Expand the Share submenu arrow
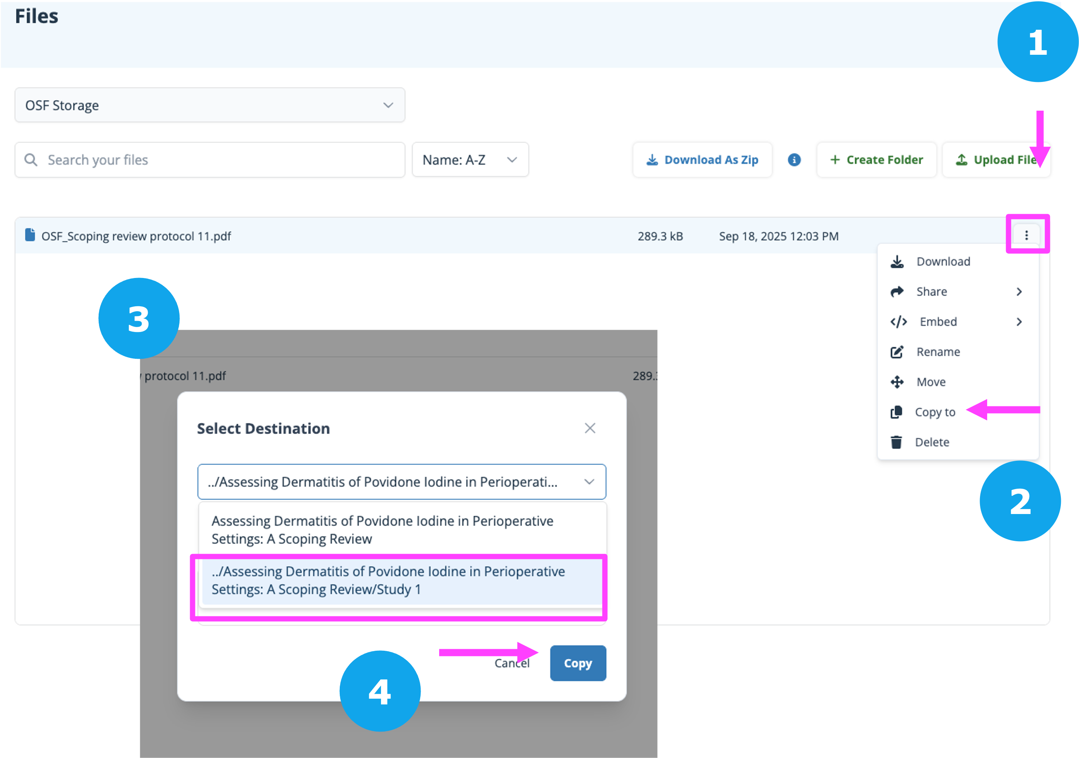Viewport: 1079px width, 758px height. (x=1019, y=292)
